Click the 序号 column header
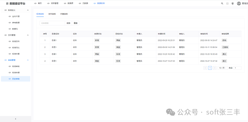248x122 pixels. coord(45,34)
